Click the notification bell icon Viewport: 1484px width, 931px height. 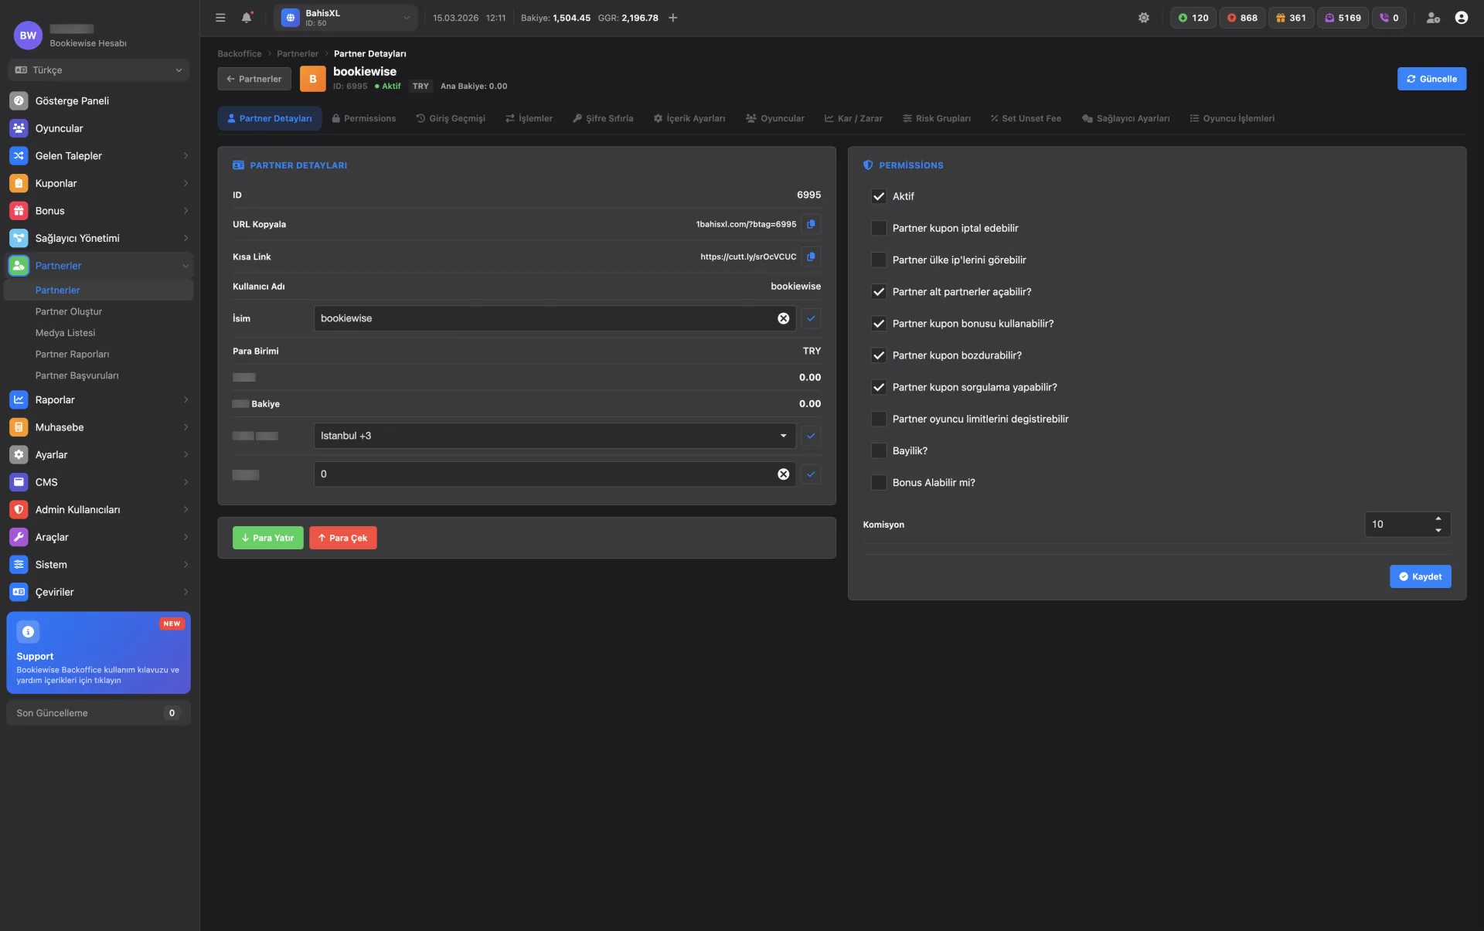click(247, 18)
